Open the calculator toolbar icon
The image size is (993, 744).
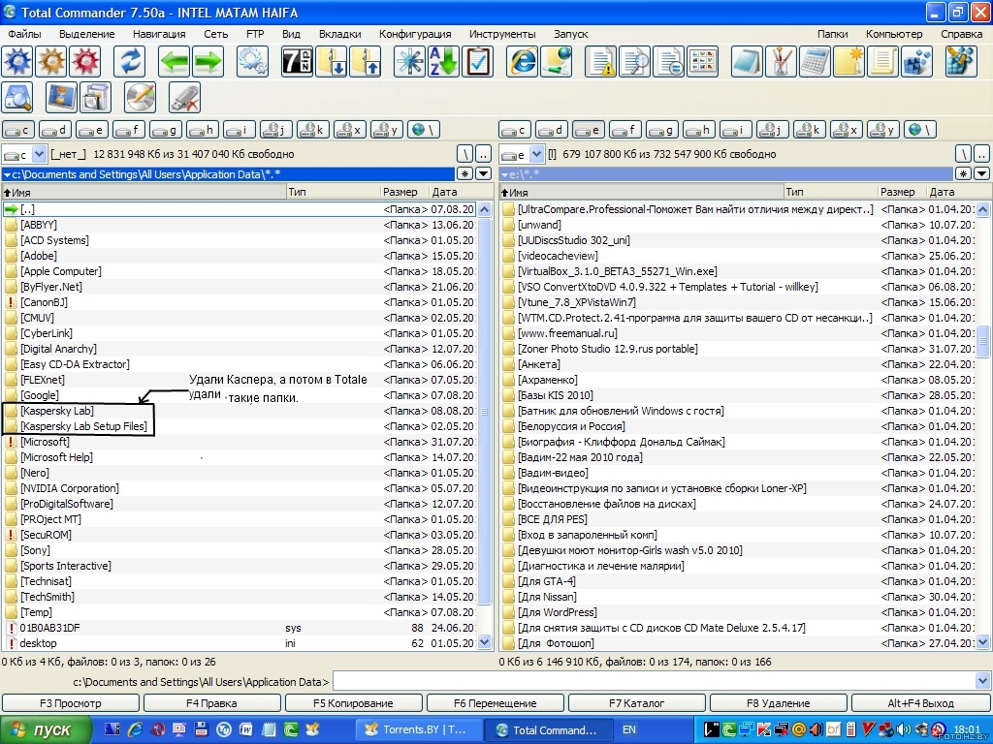click(x=815, y=62)
